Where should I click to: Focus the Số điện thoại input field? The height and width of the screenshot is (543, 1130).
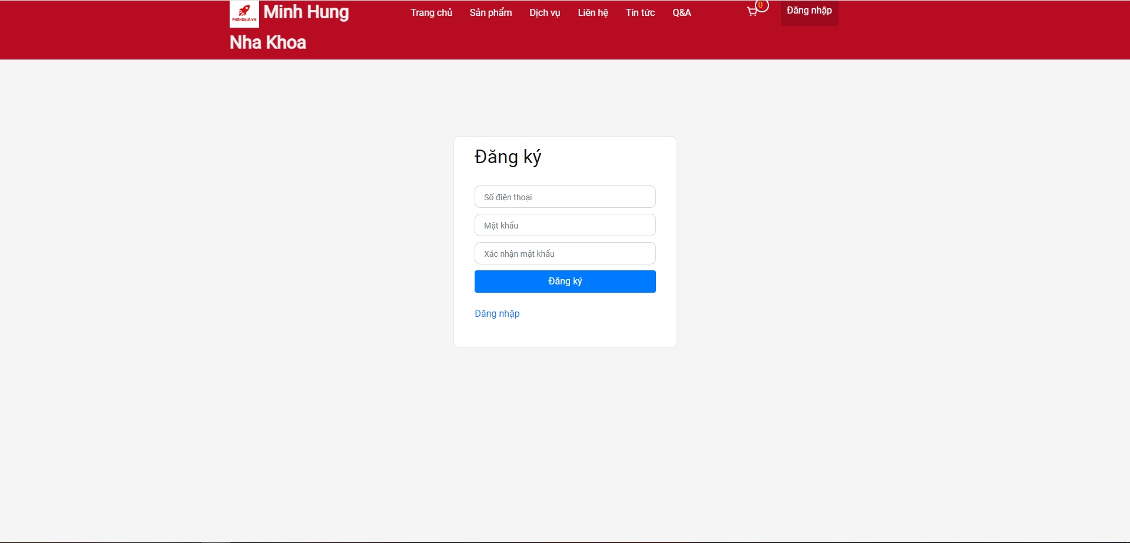(x=565, y=197)
